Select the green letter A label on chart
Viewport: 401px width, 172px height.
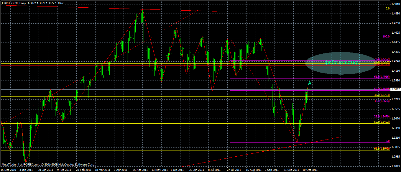point(310,83)
